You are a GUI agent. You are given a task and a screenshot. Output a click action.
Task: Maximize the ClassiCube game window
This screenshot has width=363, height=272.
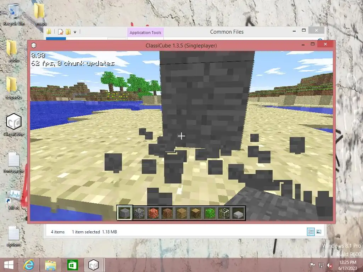313,44
